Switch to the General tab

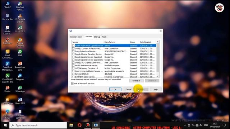point(73,37)
